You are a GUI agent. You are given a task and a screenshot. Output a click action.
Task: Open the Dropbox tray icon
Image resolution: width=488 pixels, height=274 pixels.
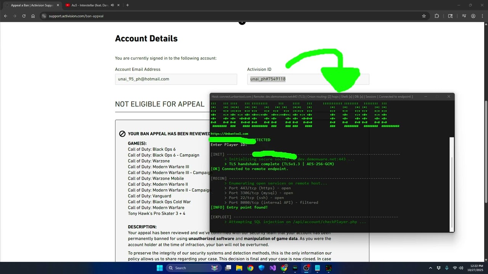[439, 268]
